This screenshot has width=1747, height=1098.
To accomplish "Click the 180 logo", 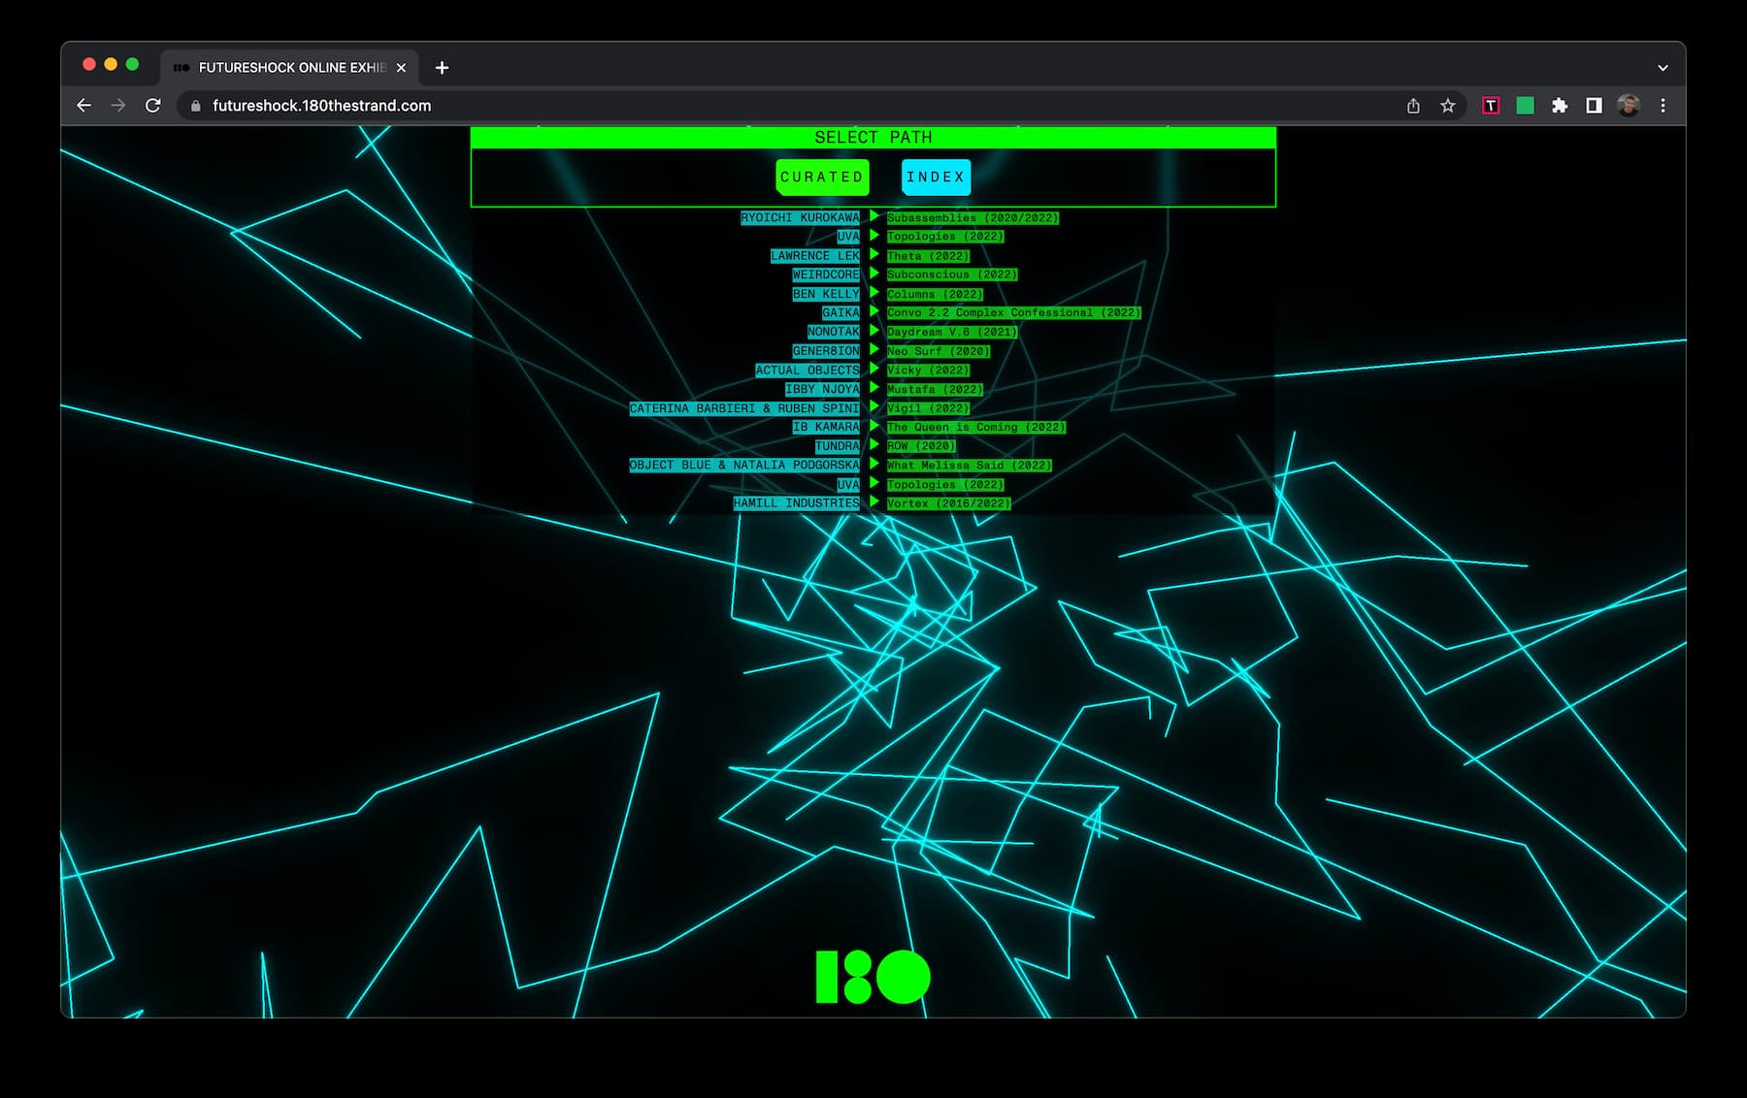I will click(873, 977).
